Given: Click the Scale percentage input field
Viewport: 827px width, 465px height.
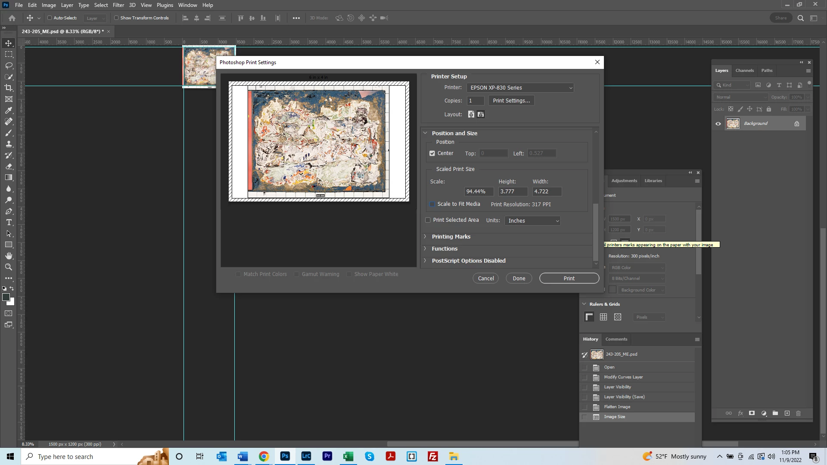Looking at the screenshot, I should (479, 192).
